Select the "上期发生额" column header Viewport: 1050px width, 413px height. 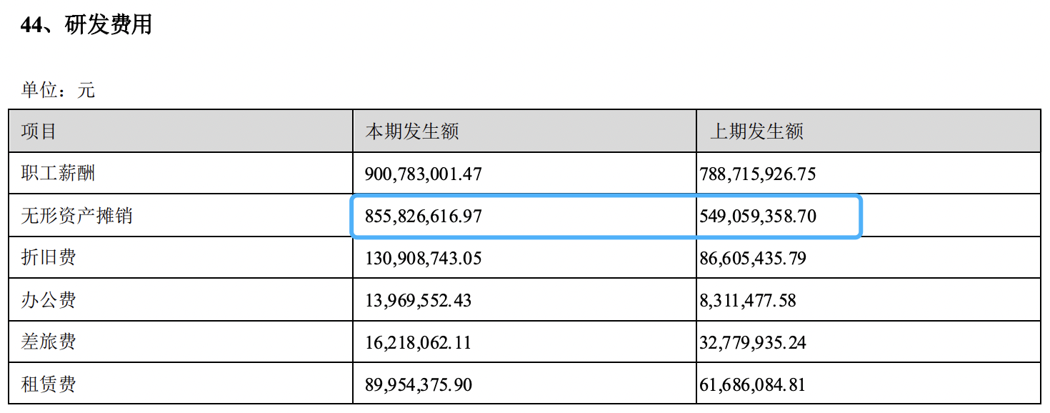(756, 131)
